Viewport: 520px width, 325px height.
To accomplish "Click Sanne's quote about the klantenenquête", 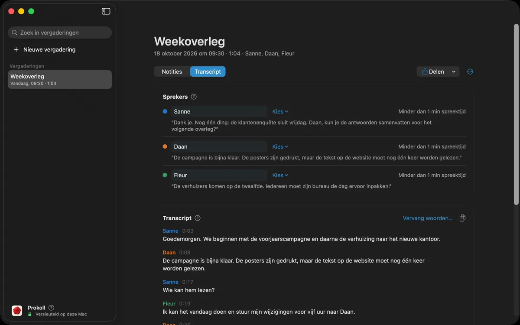I will click(302, 126).
